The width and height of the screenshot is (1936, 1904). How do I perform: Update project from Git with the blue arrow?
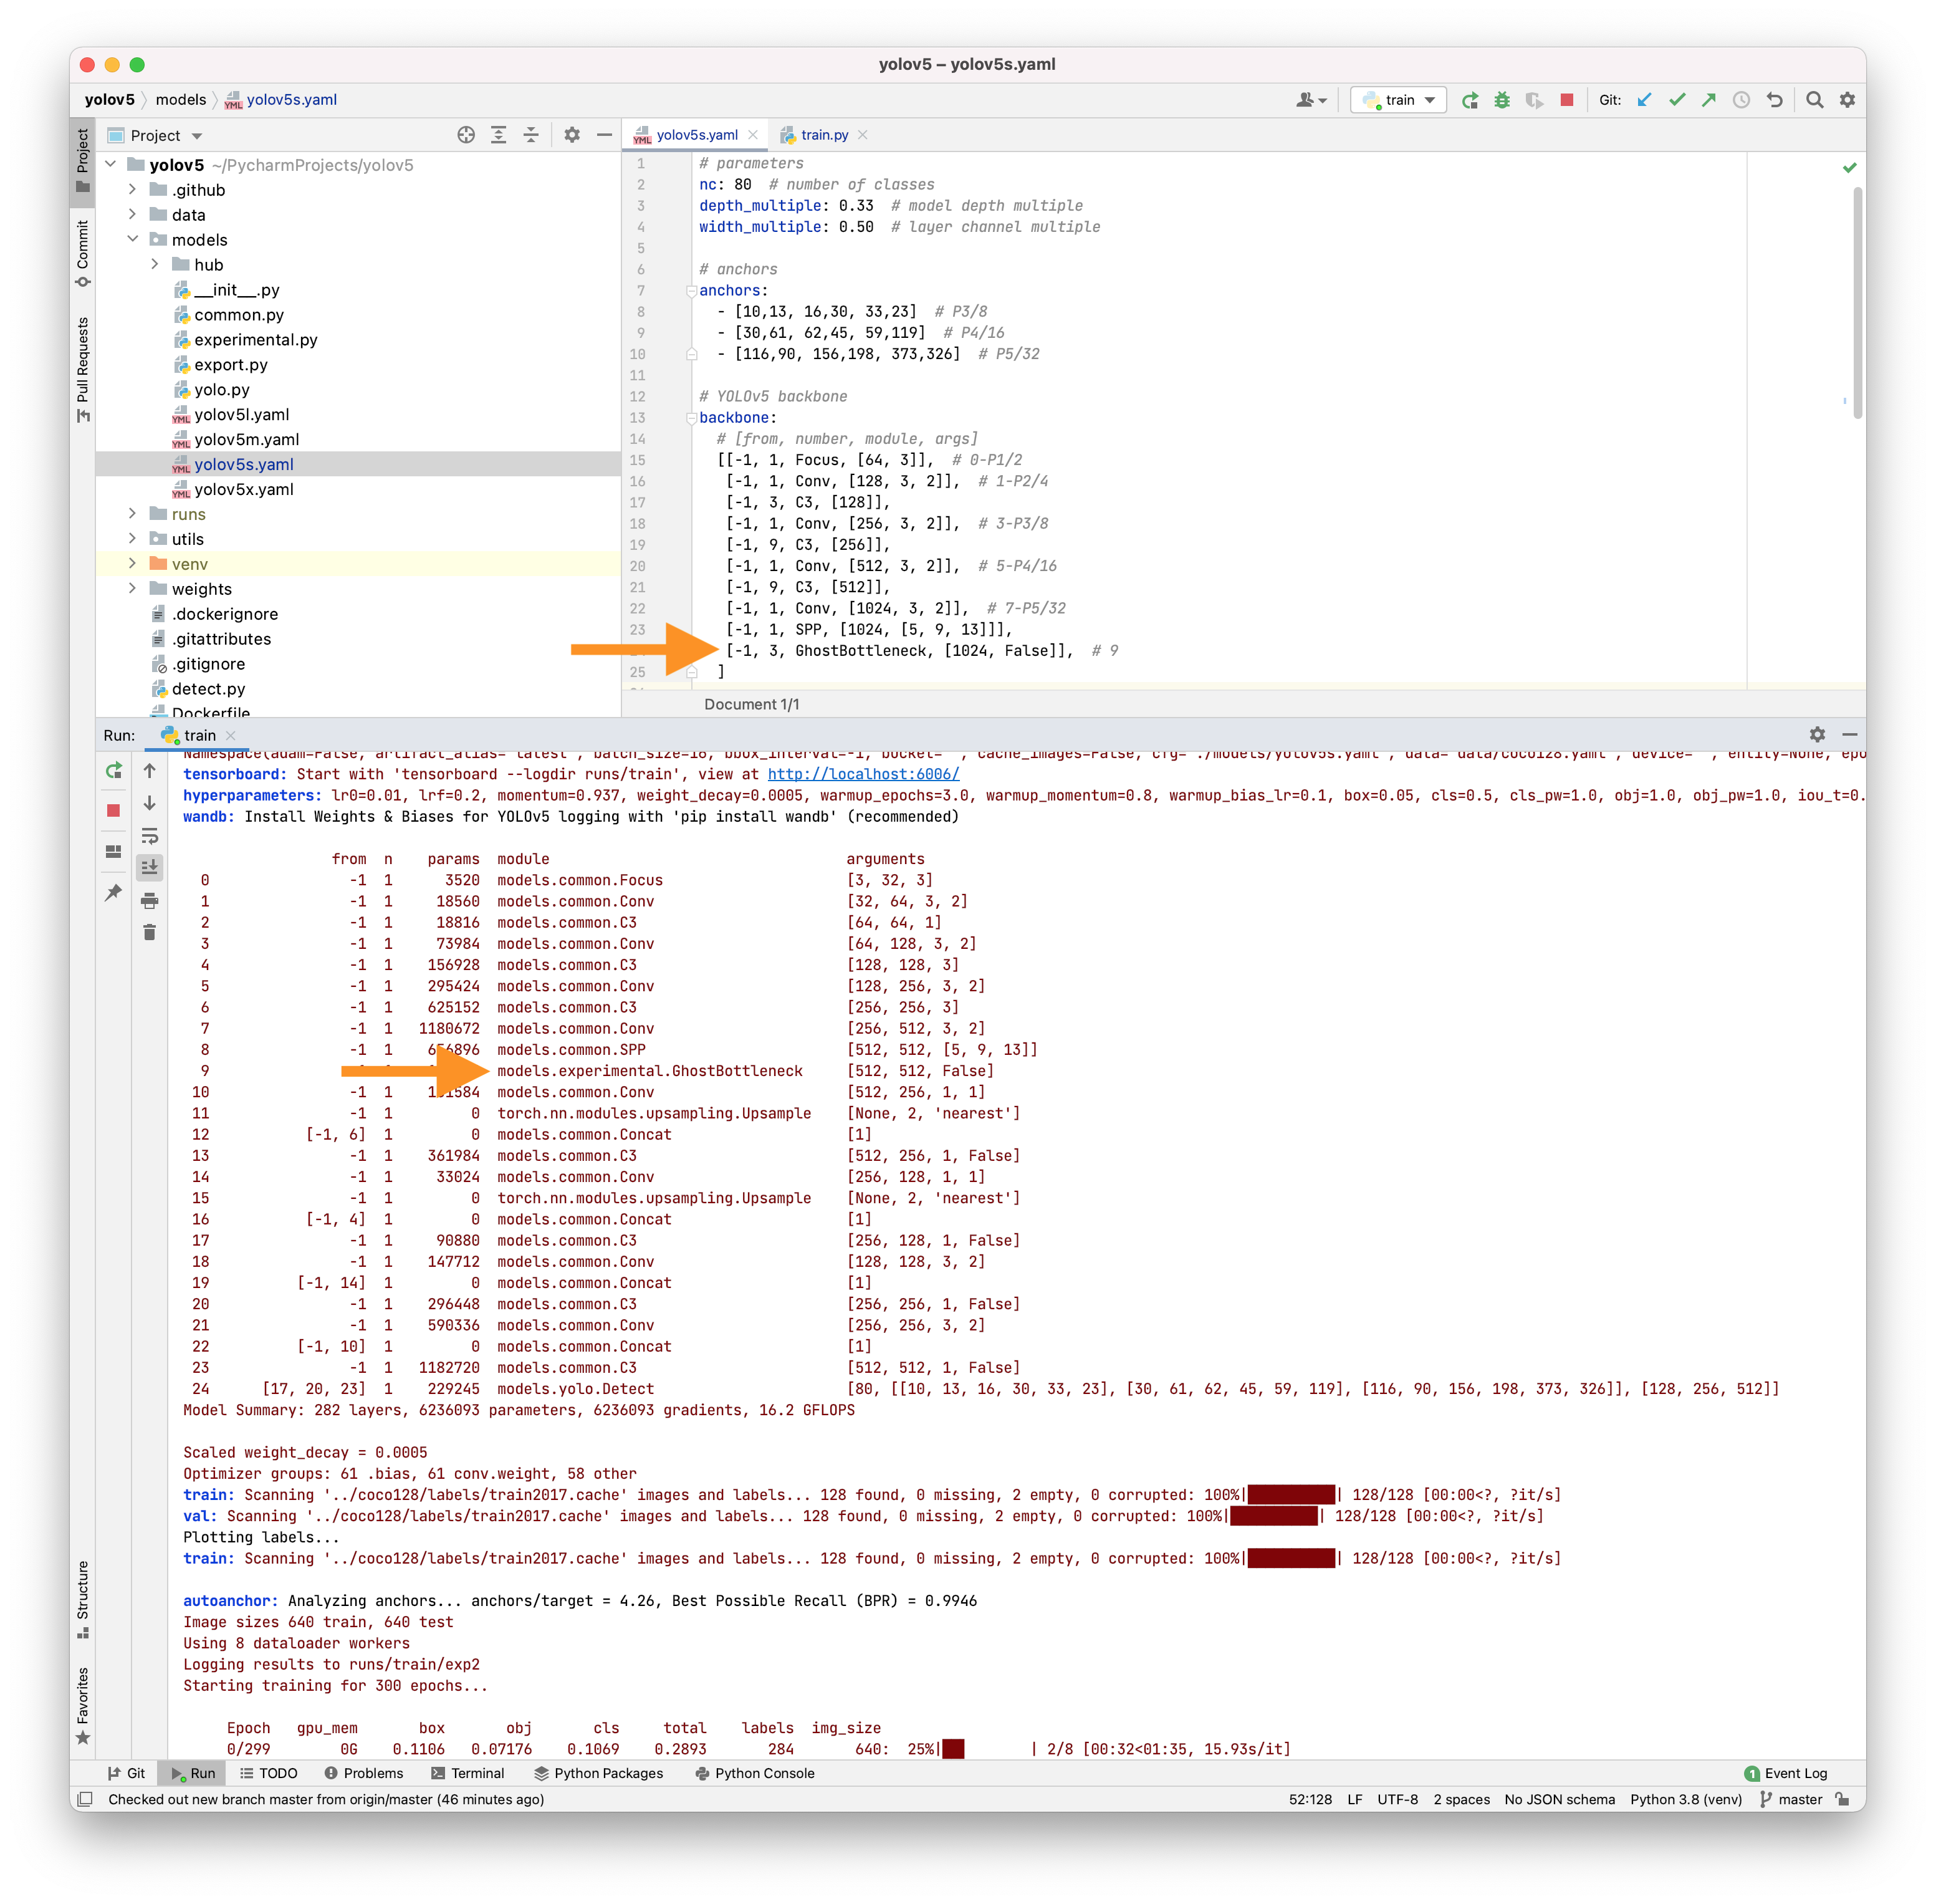tap(1644, 100)
